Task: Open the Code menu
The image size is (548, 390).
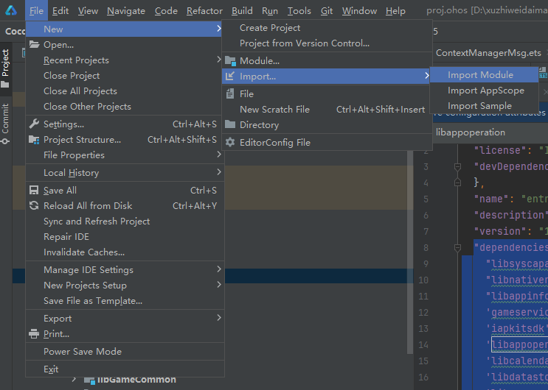Action: (166, 11)
